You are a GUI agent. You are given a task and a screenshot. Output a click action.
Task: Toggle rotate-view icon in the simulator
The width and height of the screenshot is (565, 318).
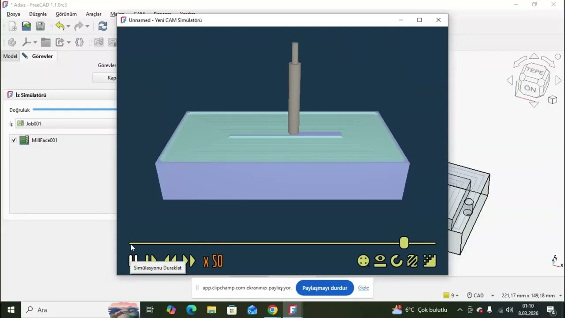396,261
